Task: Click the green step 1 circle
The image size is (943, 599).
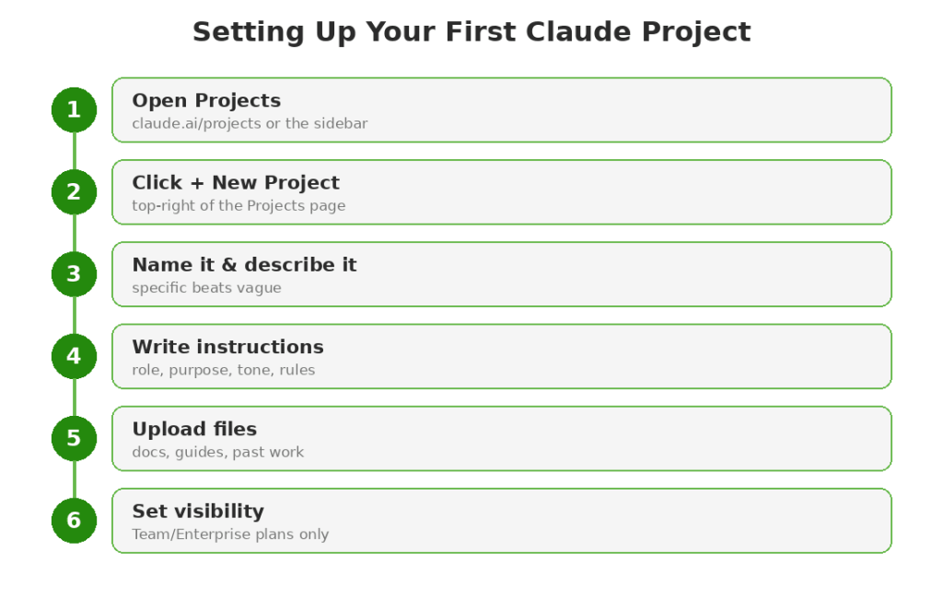Action: 74,109
